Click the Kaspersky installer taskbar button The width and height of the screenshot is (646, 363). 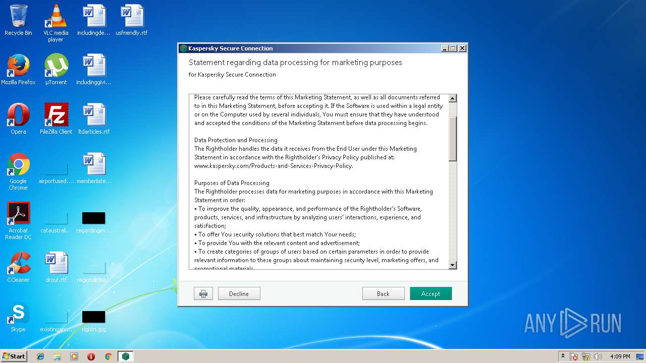(x=125, y=356)
